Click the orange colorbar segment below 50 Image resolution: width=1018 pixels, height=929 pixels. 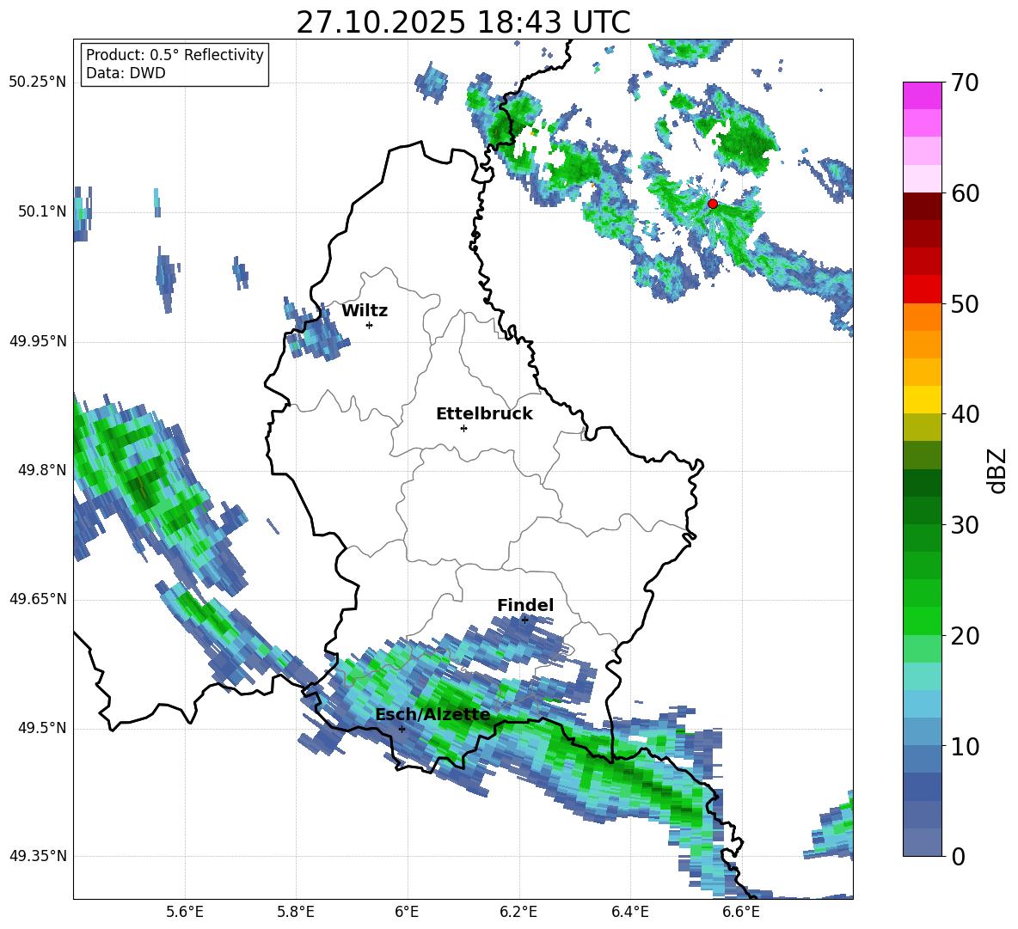coord(922,317)
